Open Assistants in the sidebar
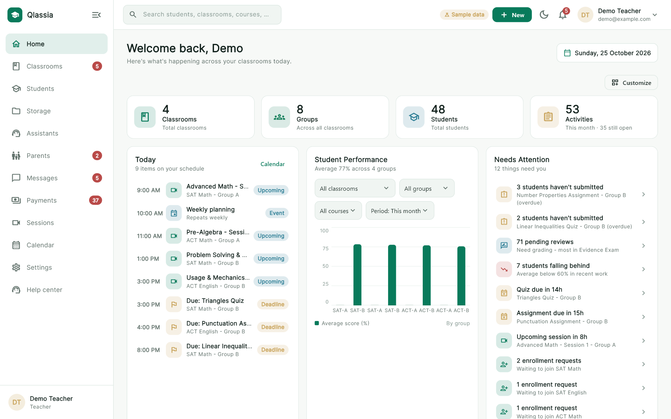 (57, 133)
